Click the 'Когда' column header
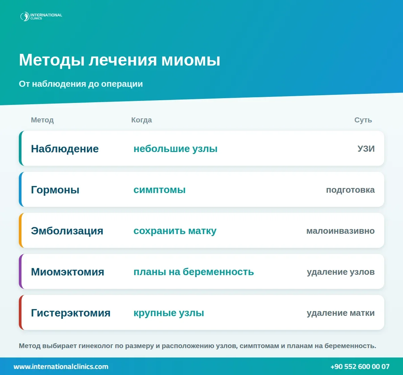Screen dimensions: 403x375 pyautogui.click(x=141, y=120)
